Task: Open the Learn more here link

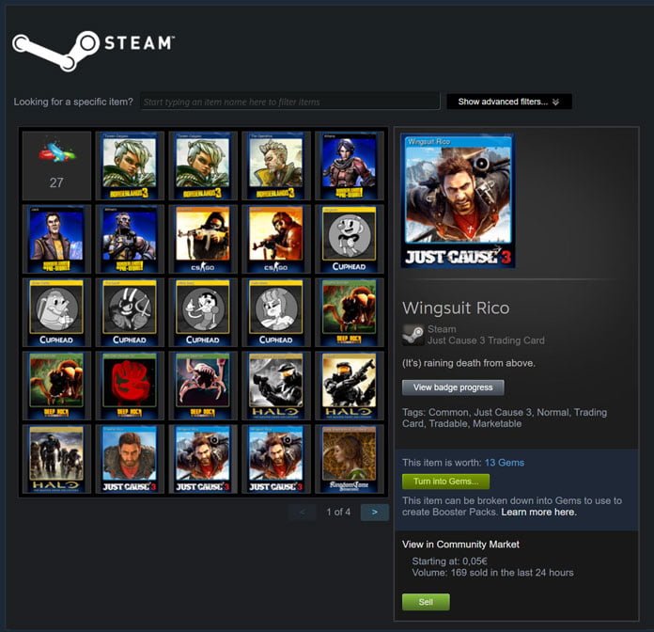Action: [538, 513]
